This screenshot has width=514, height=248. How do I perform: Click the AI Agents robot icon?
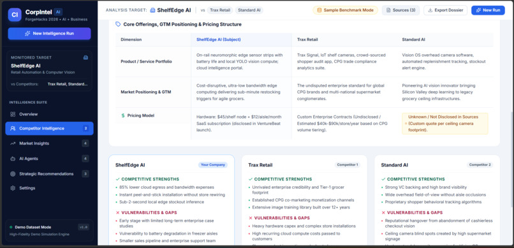[x=13, y=159]
